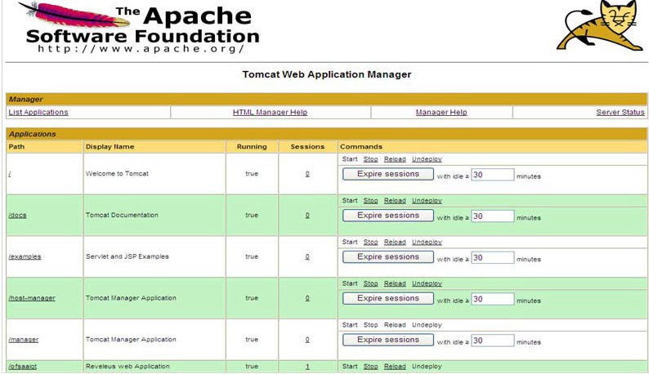Click the Tomcat cat logo
The height and width of the screenshot is (374, 649).
599,25
